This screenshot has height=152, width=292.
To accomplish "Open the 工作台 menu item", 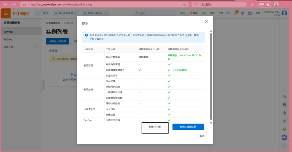I will coord(43,13).
